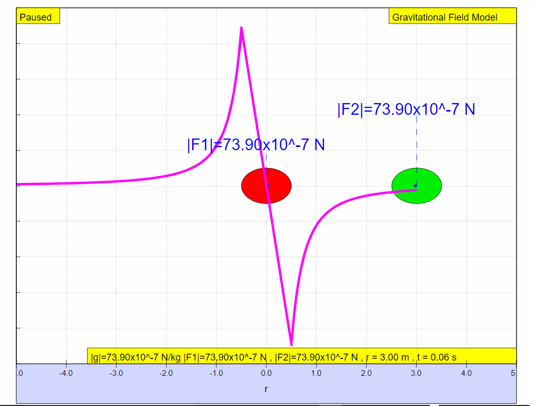Click the blue center dot in the red mass
Screen dimensions: 542x406
coord(268,186)
